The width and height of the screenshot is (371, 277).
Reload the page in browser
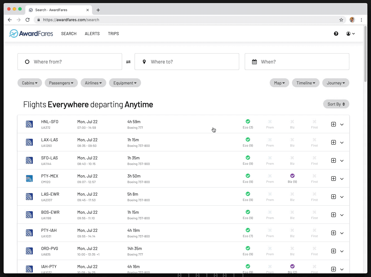coord(28,20)
